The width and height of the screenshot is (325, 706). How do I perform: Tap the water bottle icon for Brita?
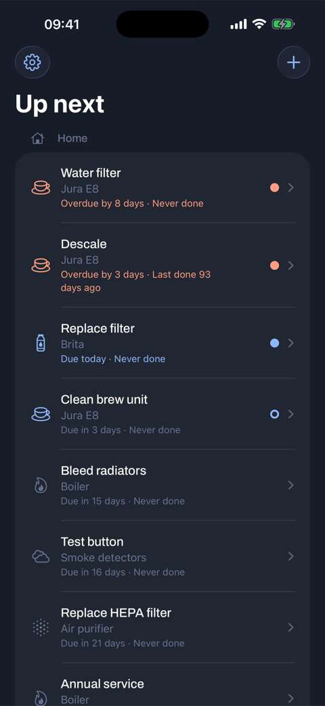[x=41, y=343]
